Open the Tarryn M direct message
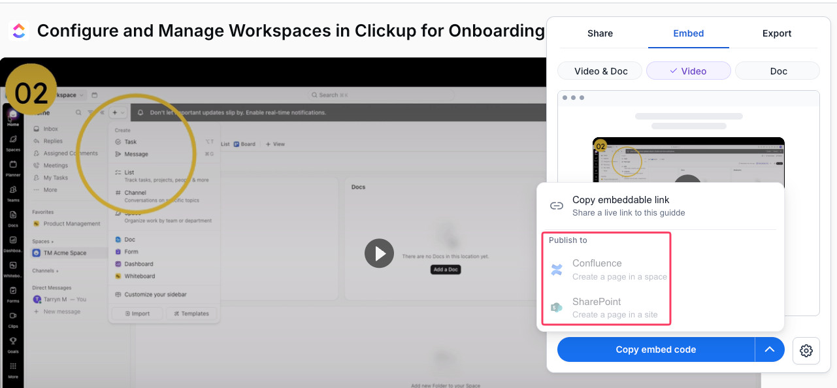The image size is (837, 388). (x=59, y=299)
